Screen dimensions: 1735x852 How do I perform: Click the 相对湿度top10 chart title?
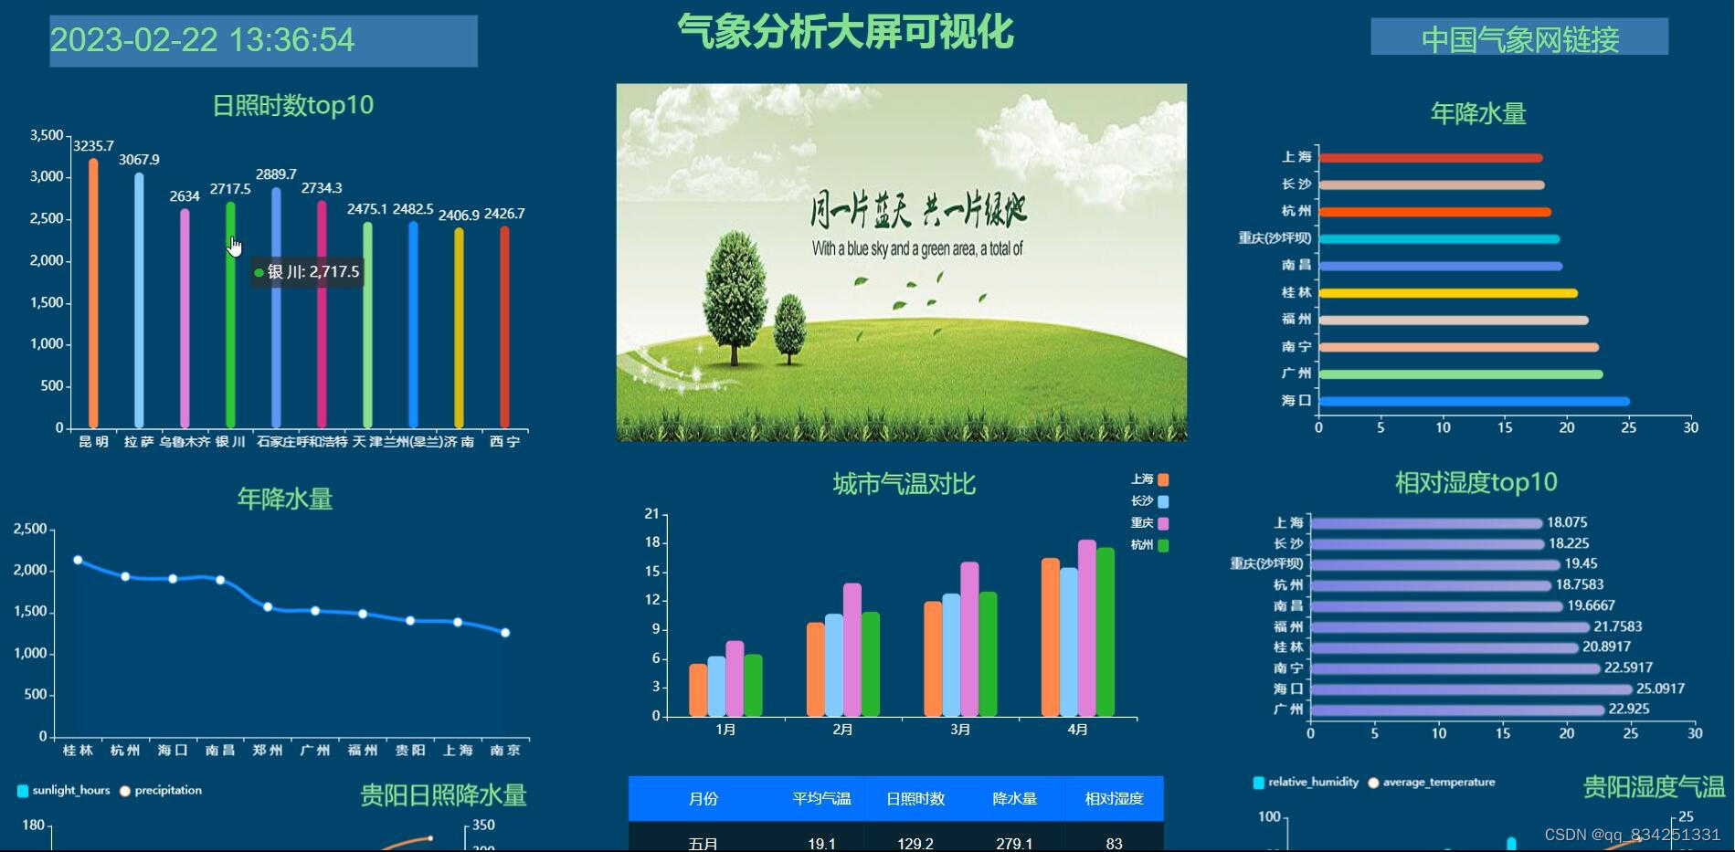coord(1476,482)
